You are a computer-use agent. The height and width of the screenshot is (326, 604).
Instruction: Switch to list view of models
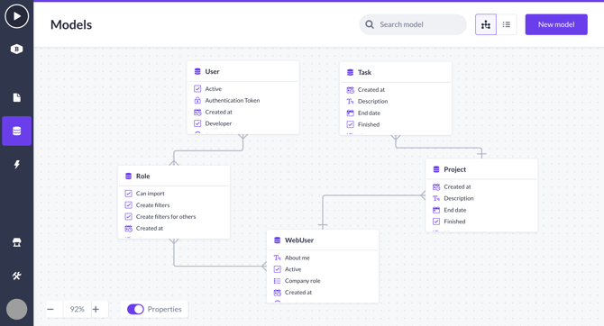pos(507,24)
